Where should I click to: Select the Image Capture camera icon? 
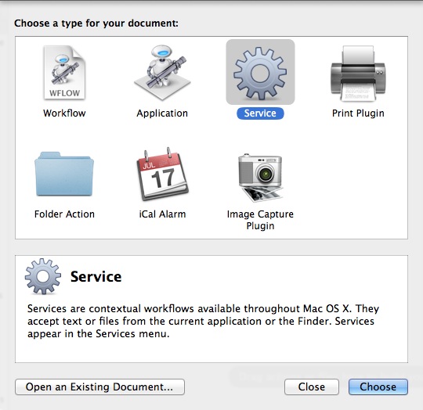tap(260, 178)
